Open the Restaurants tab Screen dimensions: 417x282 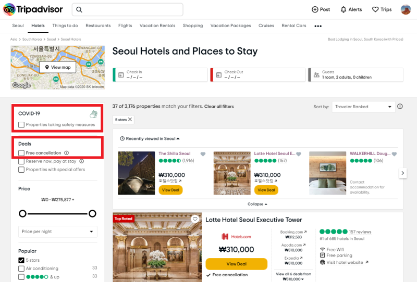[98, 25]
